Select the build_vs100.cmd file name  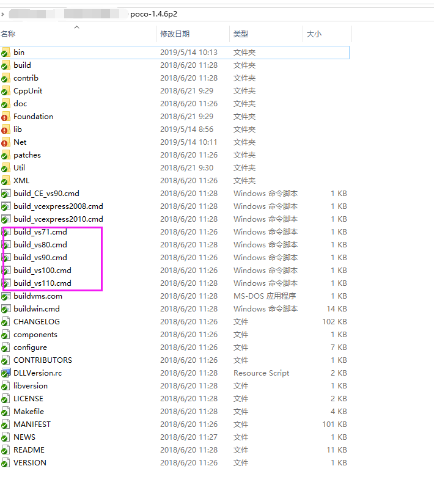42,270
